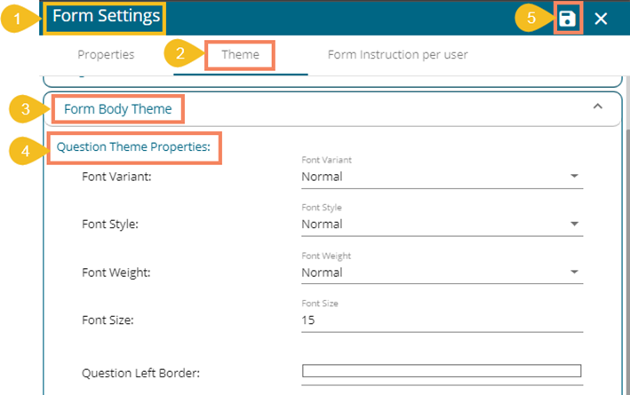Switch to the Properties tab
This screenshot has width=630, height=395.
pyautogui.click(x=106, y=55)
